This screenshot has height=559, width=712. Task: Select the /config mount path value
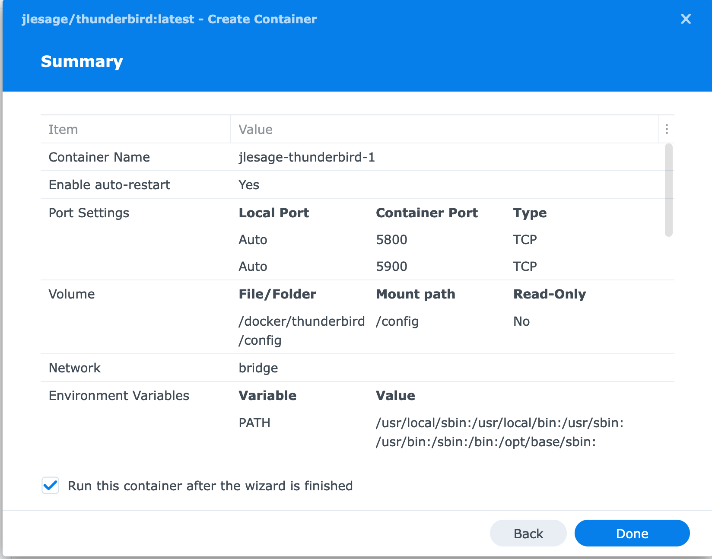pyautogui.click(x=397, y=321)
